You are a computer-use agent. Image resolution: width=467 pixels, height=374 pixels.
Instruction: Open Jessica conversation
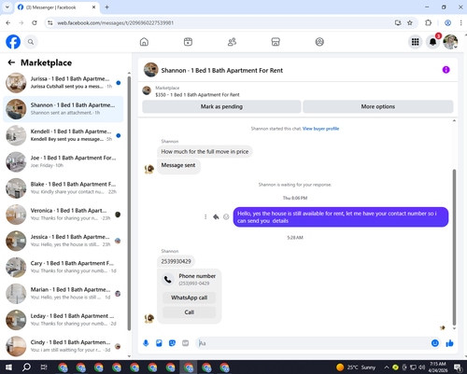click(x=64, y=241)
